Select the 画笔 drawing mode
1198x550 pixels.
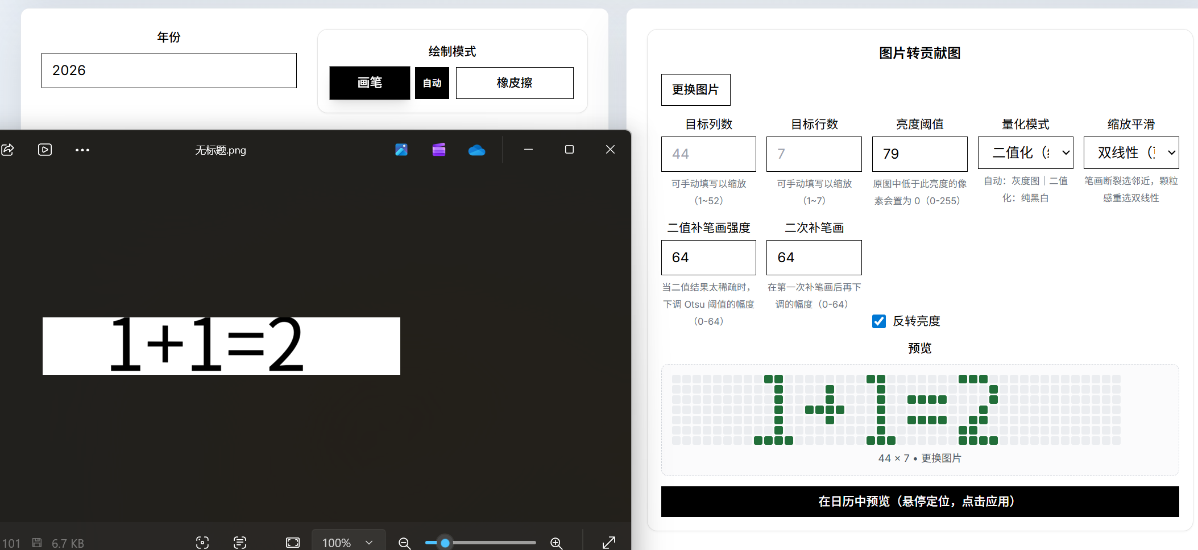point(370,83)
